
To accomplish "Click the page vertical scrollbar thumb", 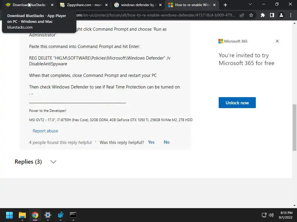I will coord(294,127).
